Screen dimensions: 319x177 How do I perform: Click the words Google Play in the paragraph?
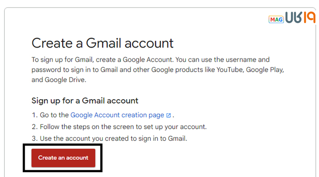tap(264, 70)
